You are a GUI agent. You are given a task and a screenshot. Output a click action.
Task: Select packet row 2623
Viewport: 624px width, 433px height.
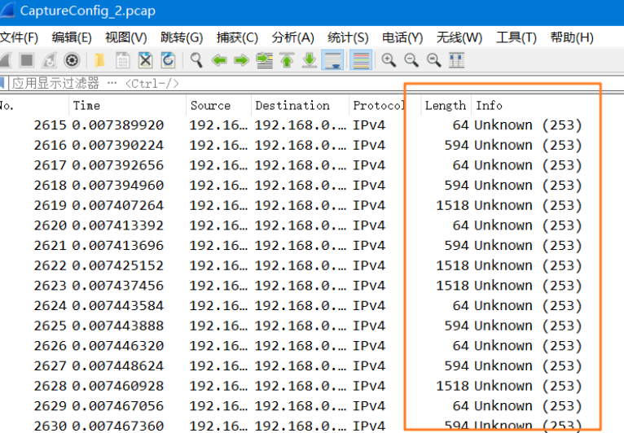(x=312, y=286)
